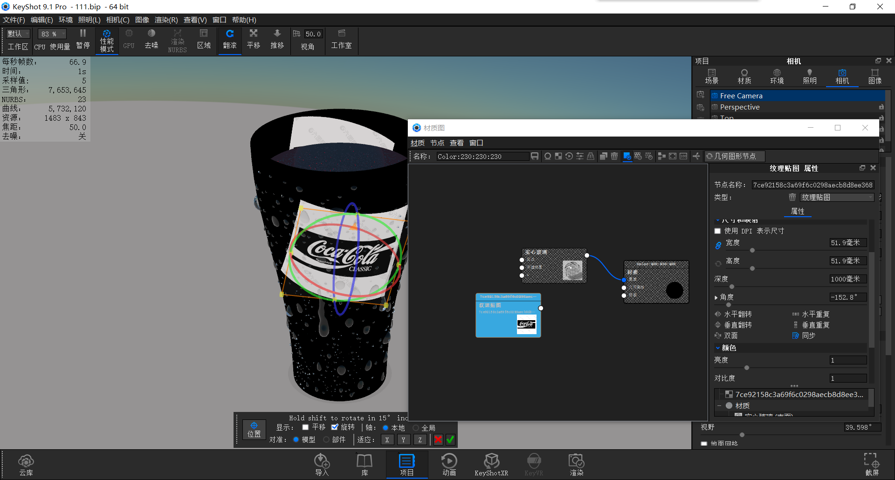Viewport: 895px width, 480px height.
Task: Activate the 去噪 denoise toolbar icon
Action: point(151,41)
